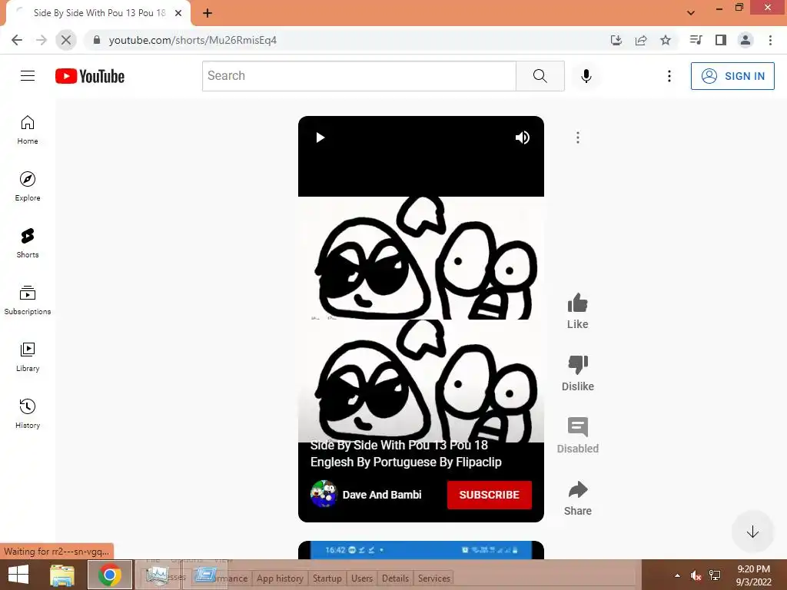
Task: Mute the short's volume
Action: pos(523,138)
